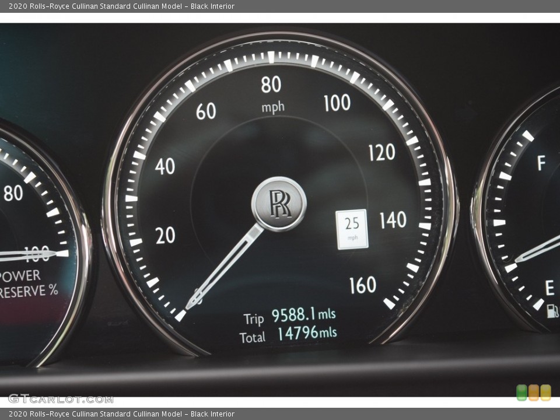Image resolution: width=560 pixels, height=420 pixels.
Task: Click the F full mark on fuel gauge
Action: [x=541, y=163]
